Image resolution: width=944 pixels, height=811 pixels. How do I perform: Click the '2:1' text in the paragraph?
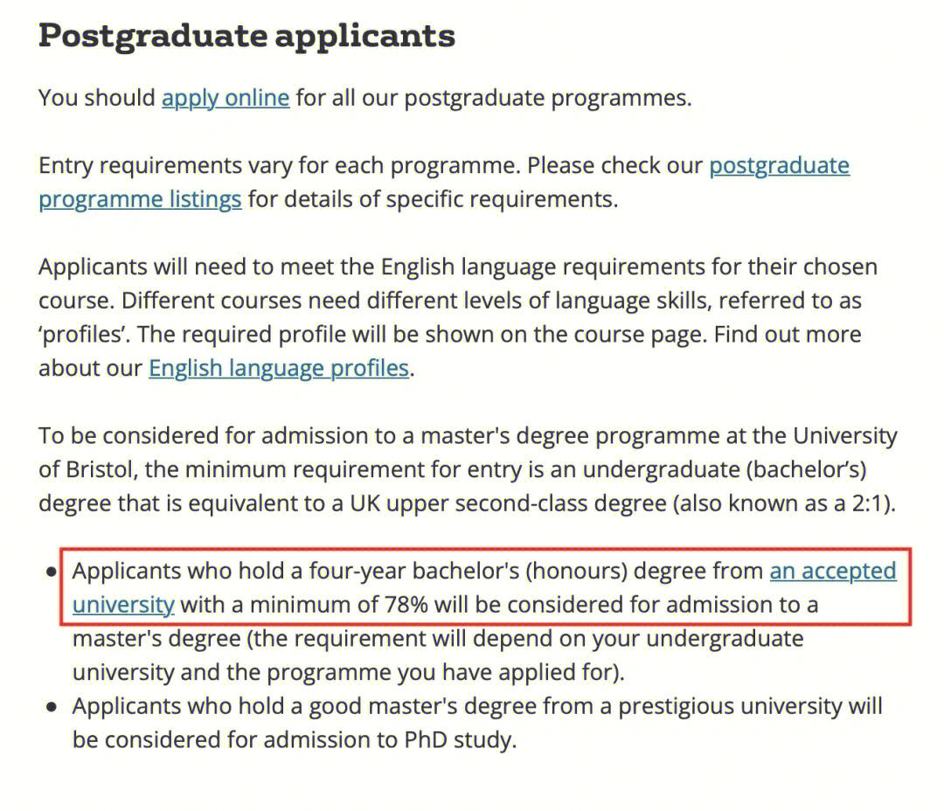click(x=867, y=503)
